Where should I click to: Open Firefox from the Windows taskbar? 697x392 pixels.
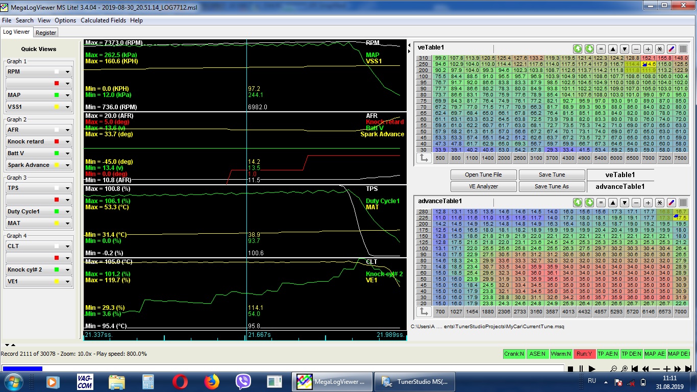point(211,381)
